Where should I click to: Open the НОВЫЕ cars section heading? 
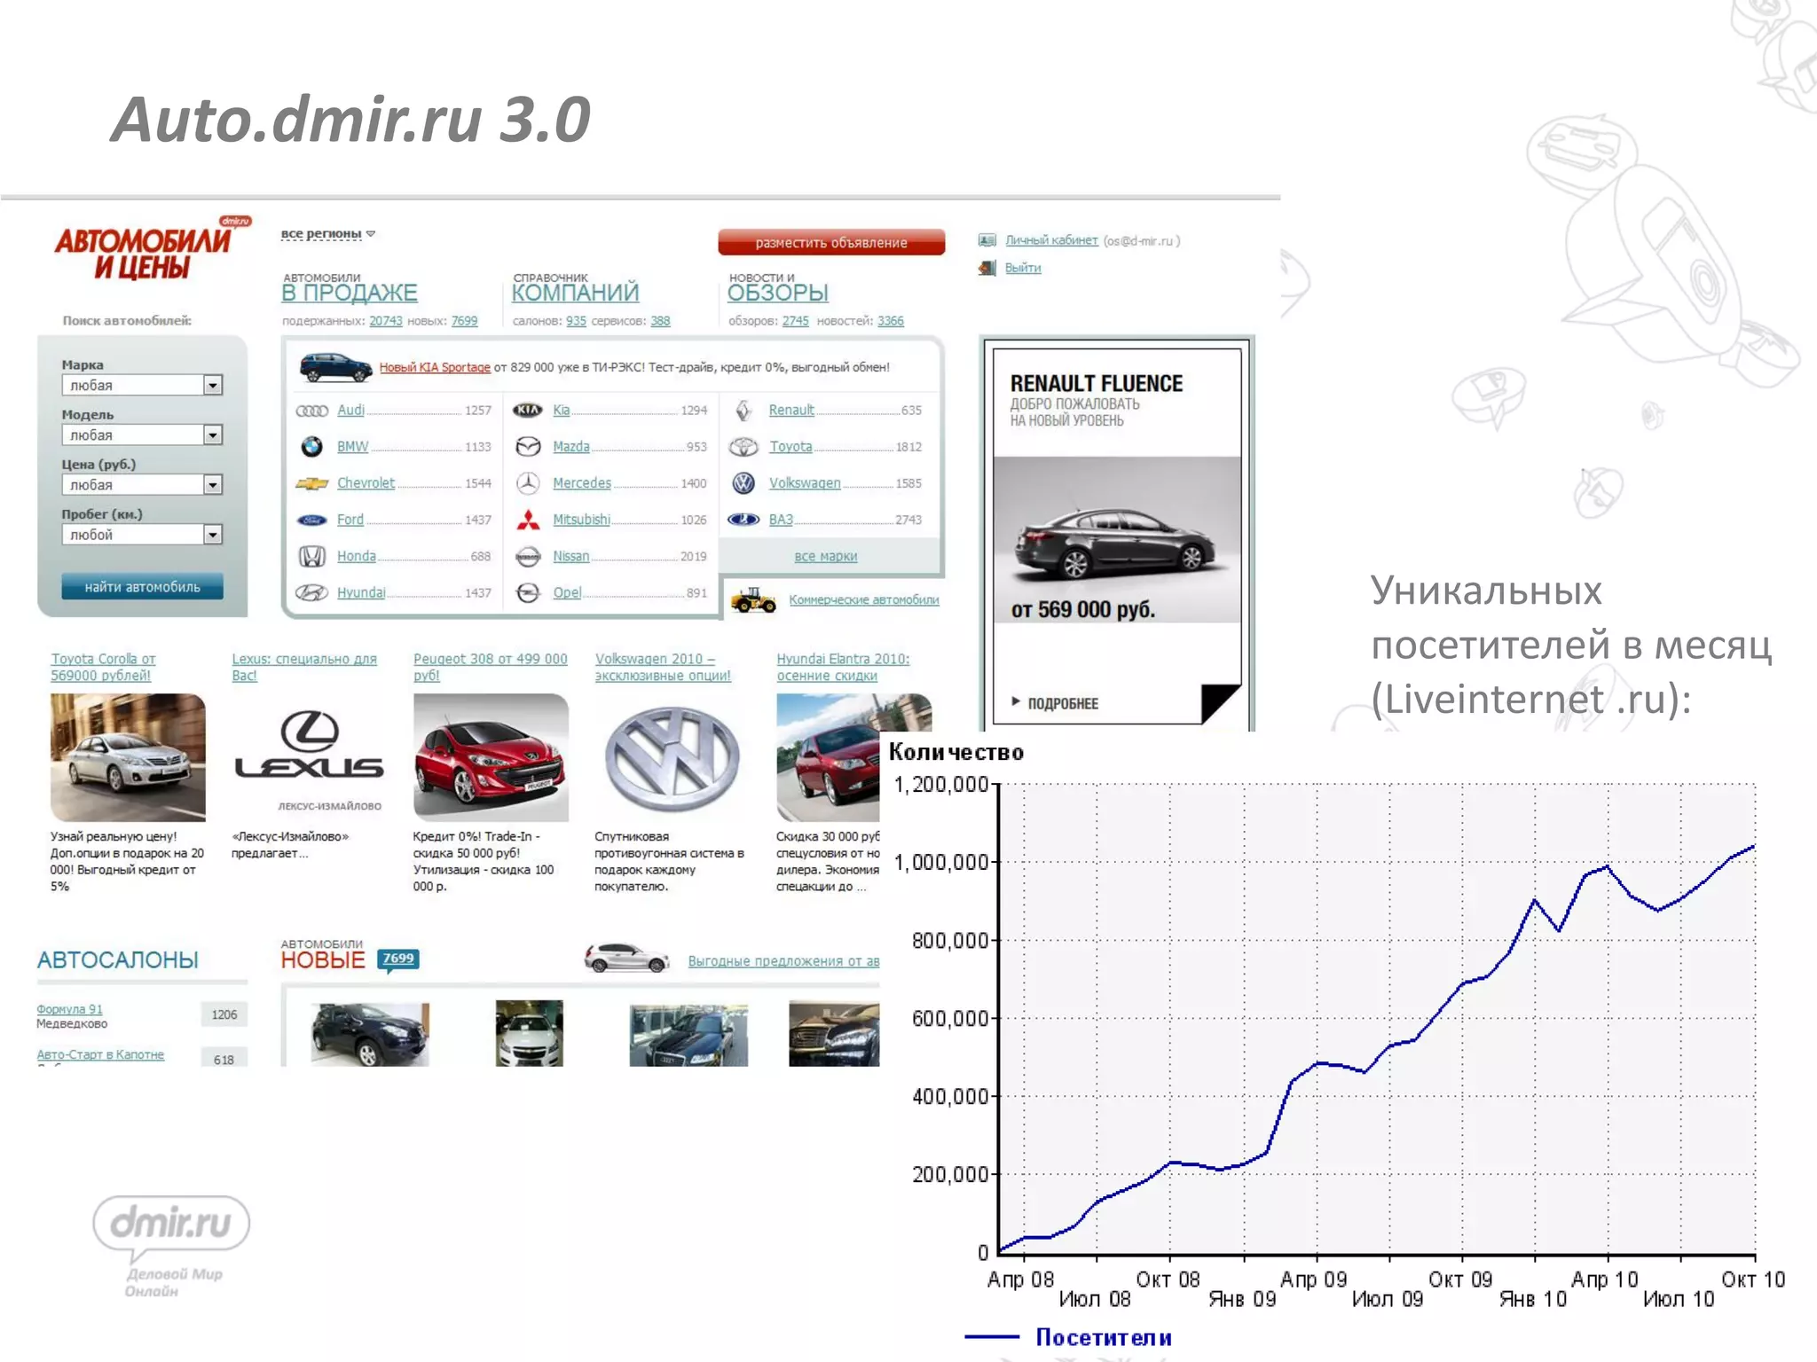coord(323,960)
